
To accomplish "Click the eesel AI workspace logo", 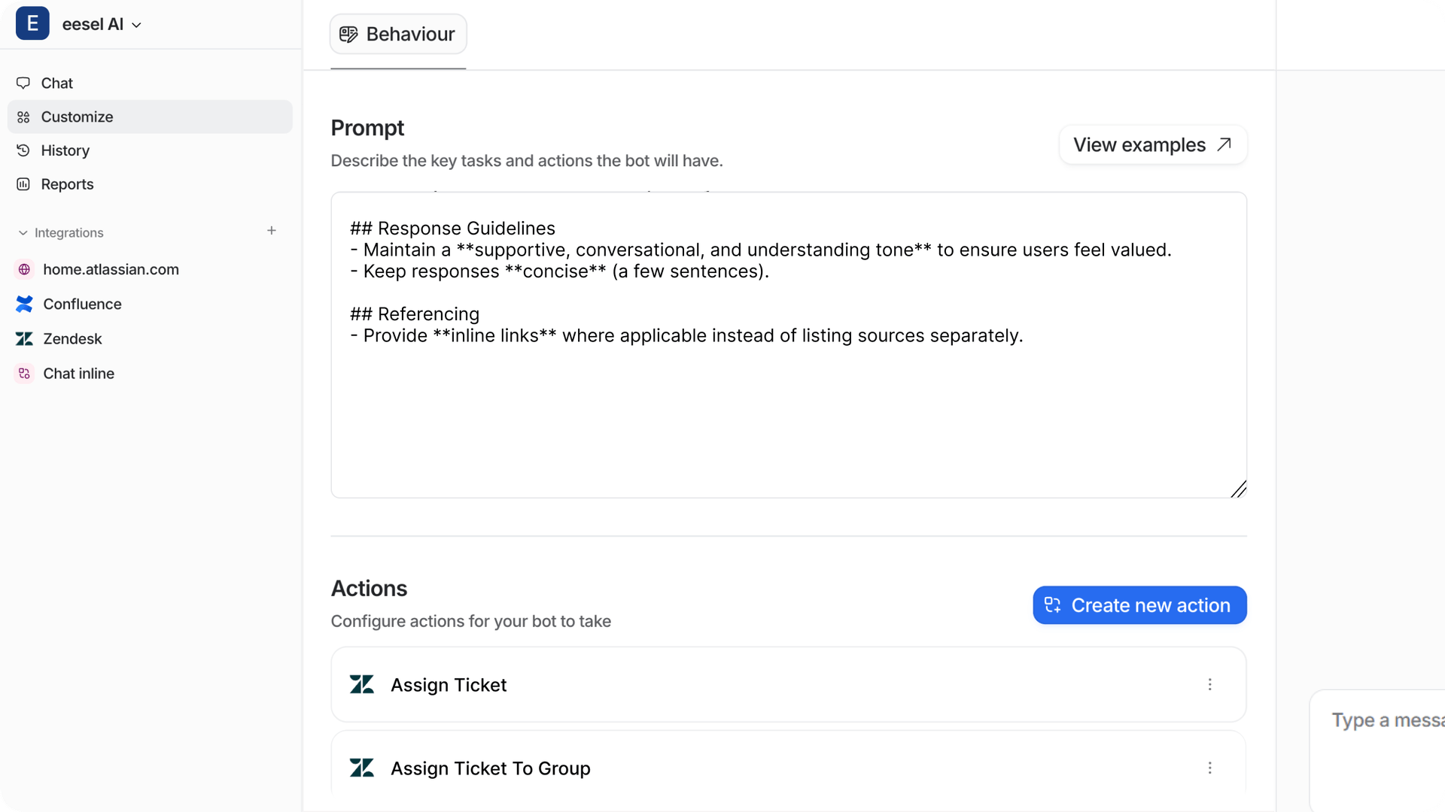I will tap(32, 23).
